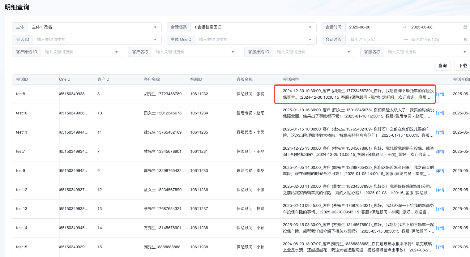The width and height of the screenshot is (470, 257).
Task: Open the 会话 ID keyword dropdown
Action: point(155,40)
